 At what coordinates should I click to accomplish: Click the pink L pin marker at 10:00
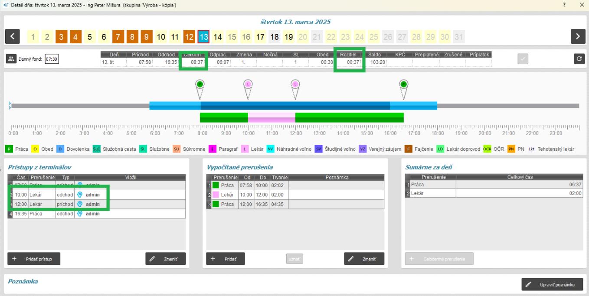click(x=248, y=85)
